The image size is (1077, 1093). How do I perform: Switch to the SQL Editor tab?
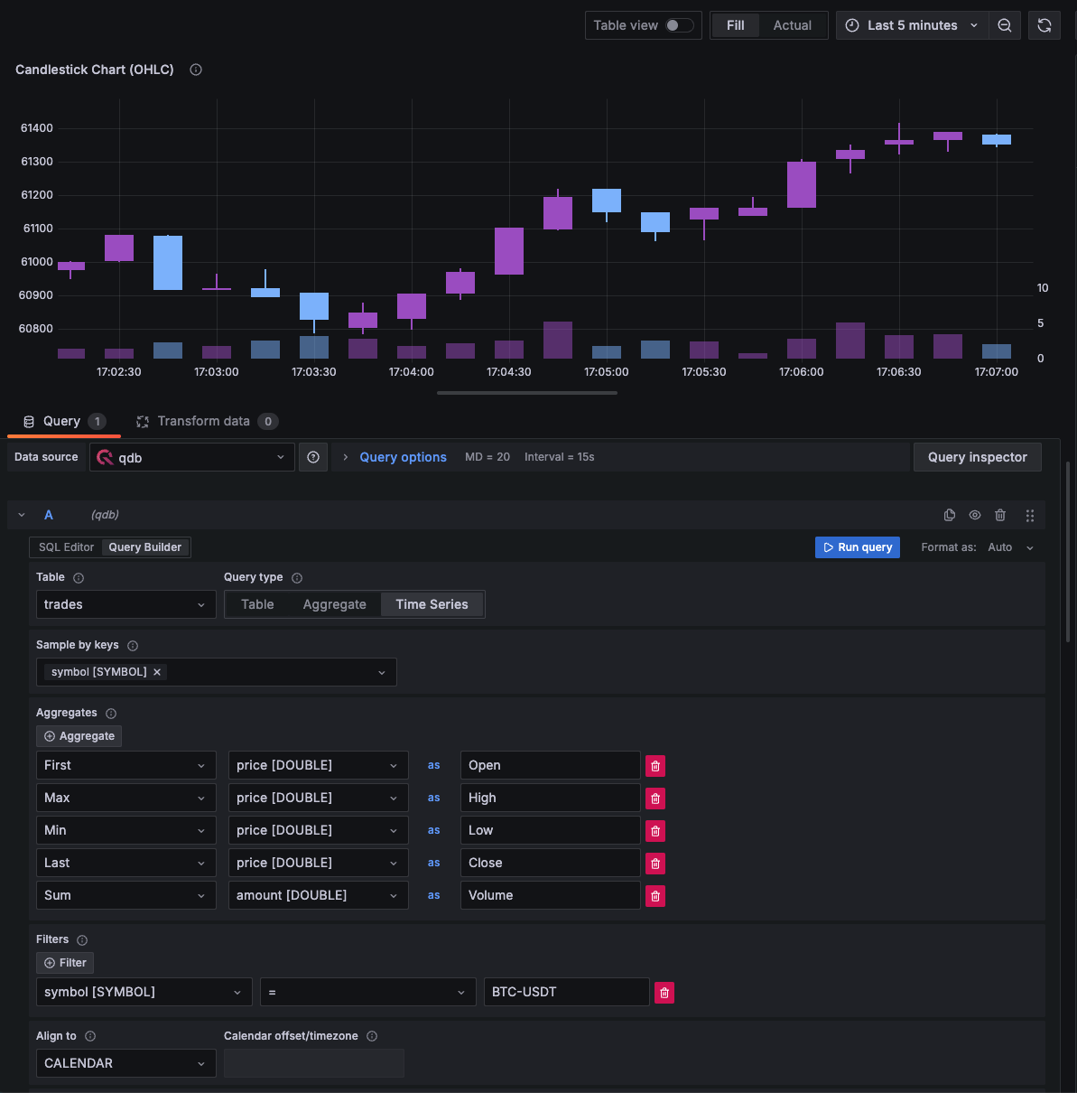65,546
